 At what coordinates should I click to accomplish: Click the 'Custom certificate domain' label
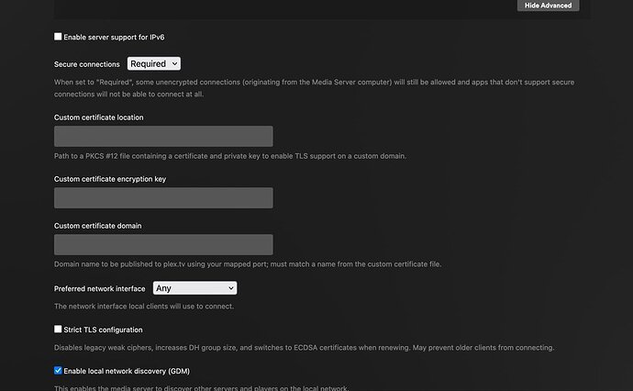tap(97, 226)
